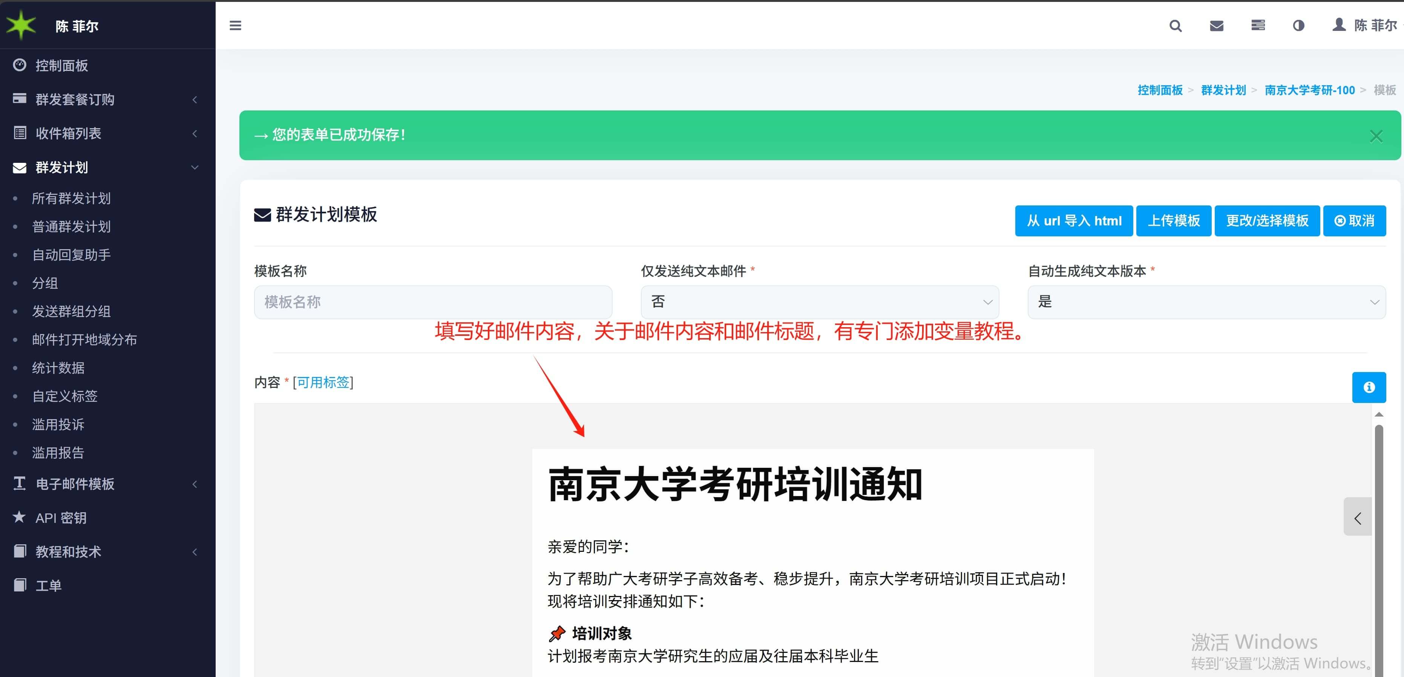Click the 亲爱的同学 line in editor
This screenshot has height=677, width=1404.
coord(589,547)
